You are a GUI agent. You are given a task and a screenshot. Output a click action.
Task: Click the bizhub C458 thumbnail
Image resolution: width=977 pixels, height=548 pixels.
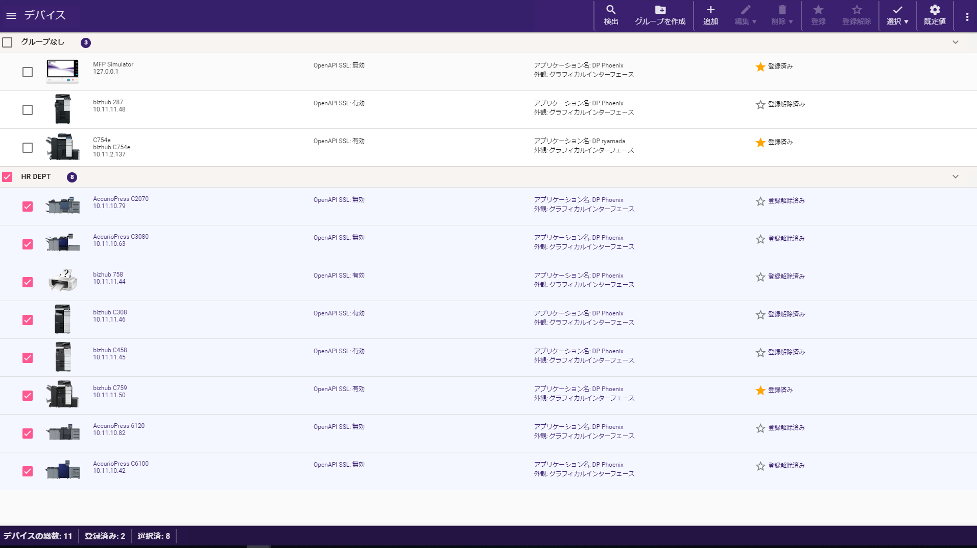(63, 357)
